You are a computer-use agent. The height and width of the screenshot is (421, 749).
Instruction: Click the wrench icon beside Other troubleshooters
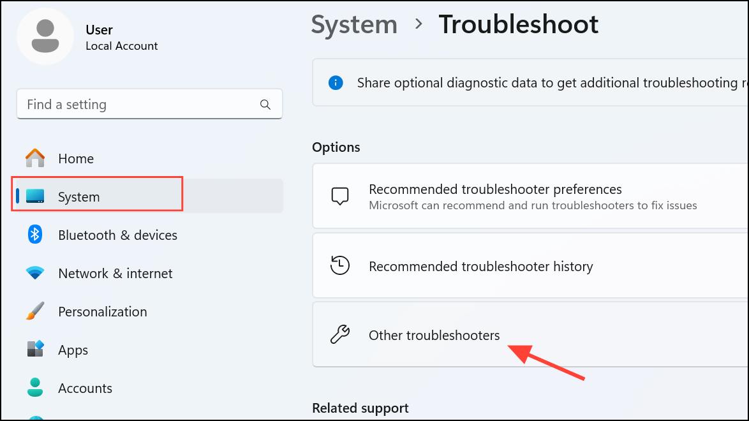340,334
